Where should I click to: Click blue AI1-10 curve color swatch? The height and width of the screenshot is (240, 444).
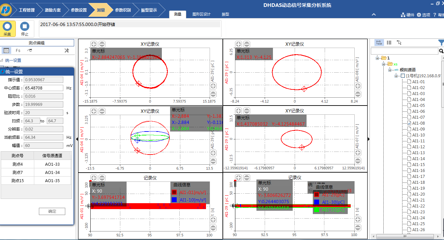click(x=174, y=200)
